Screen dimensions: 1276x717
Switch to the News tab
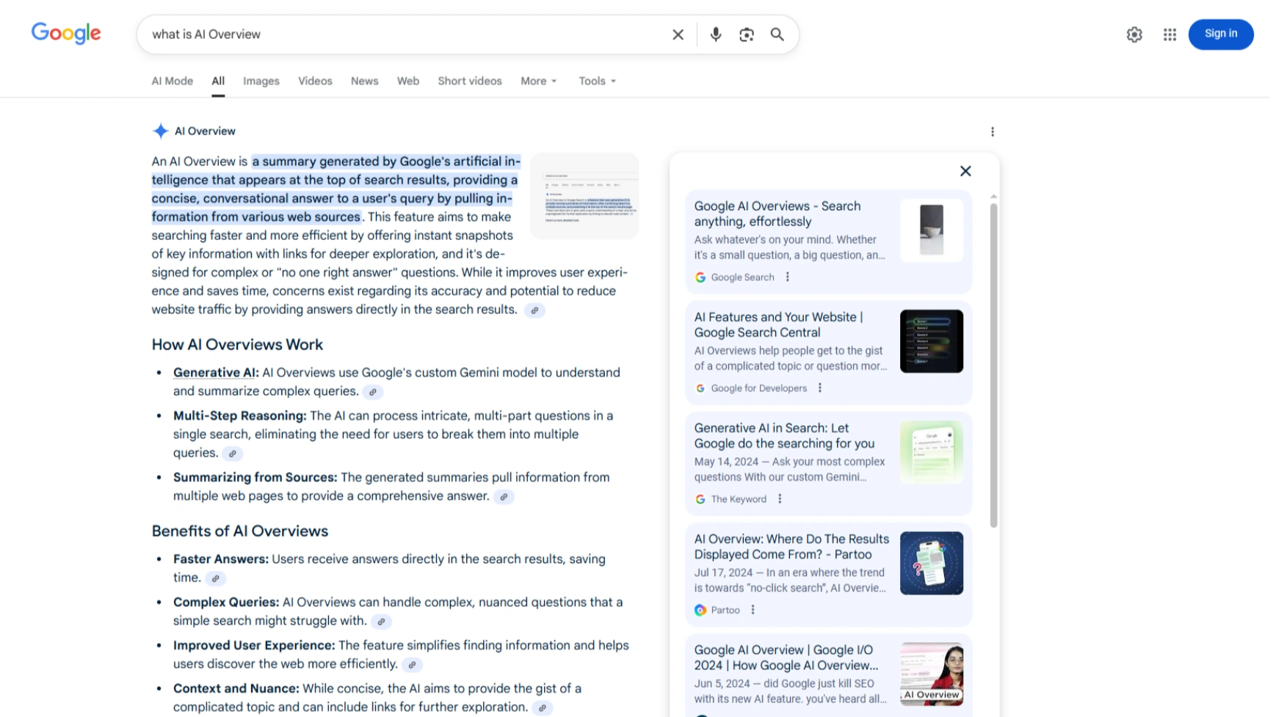click(x=364, y=81)
